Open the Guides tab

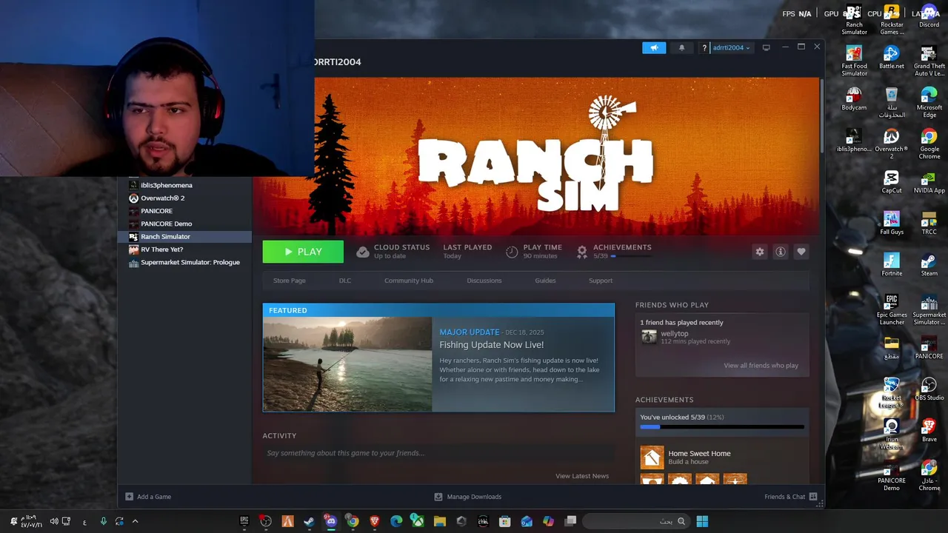(545, 281)
